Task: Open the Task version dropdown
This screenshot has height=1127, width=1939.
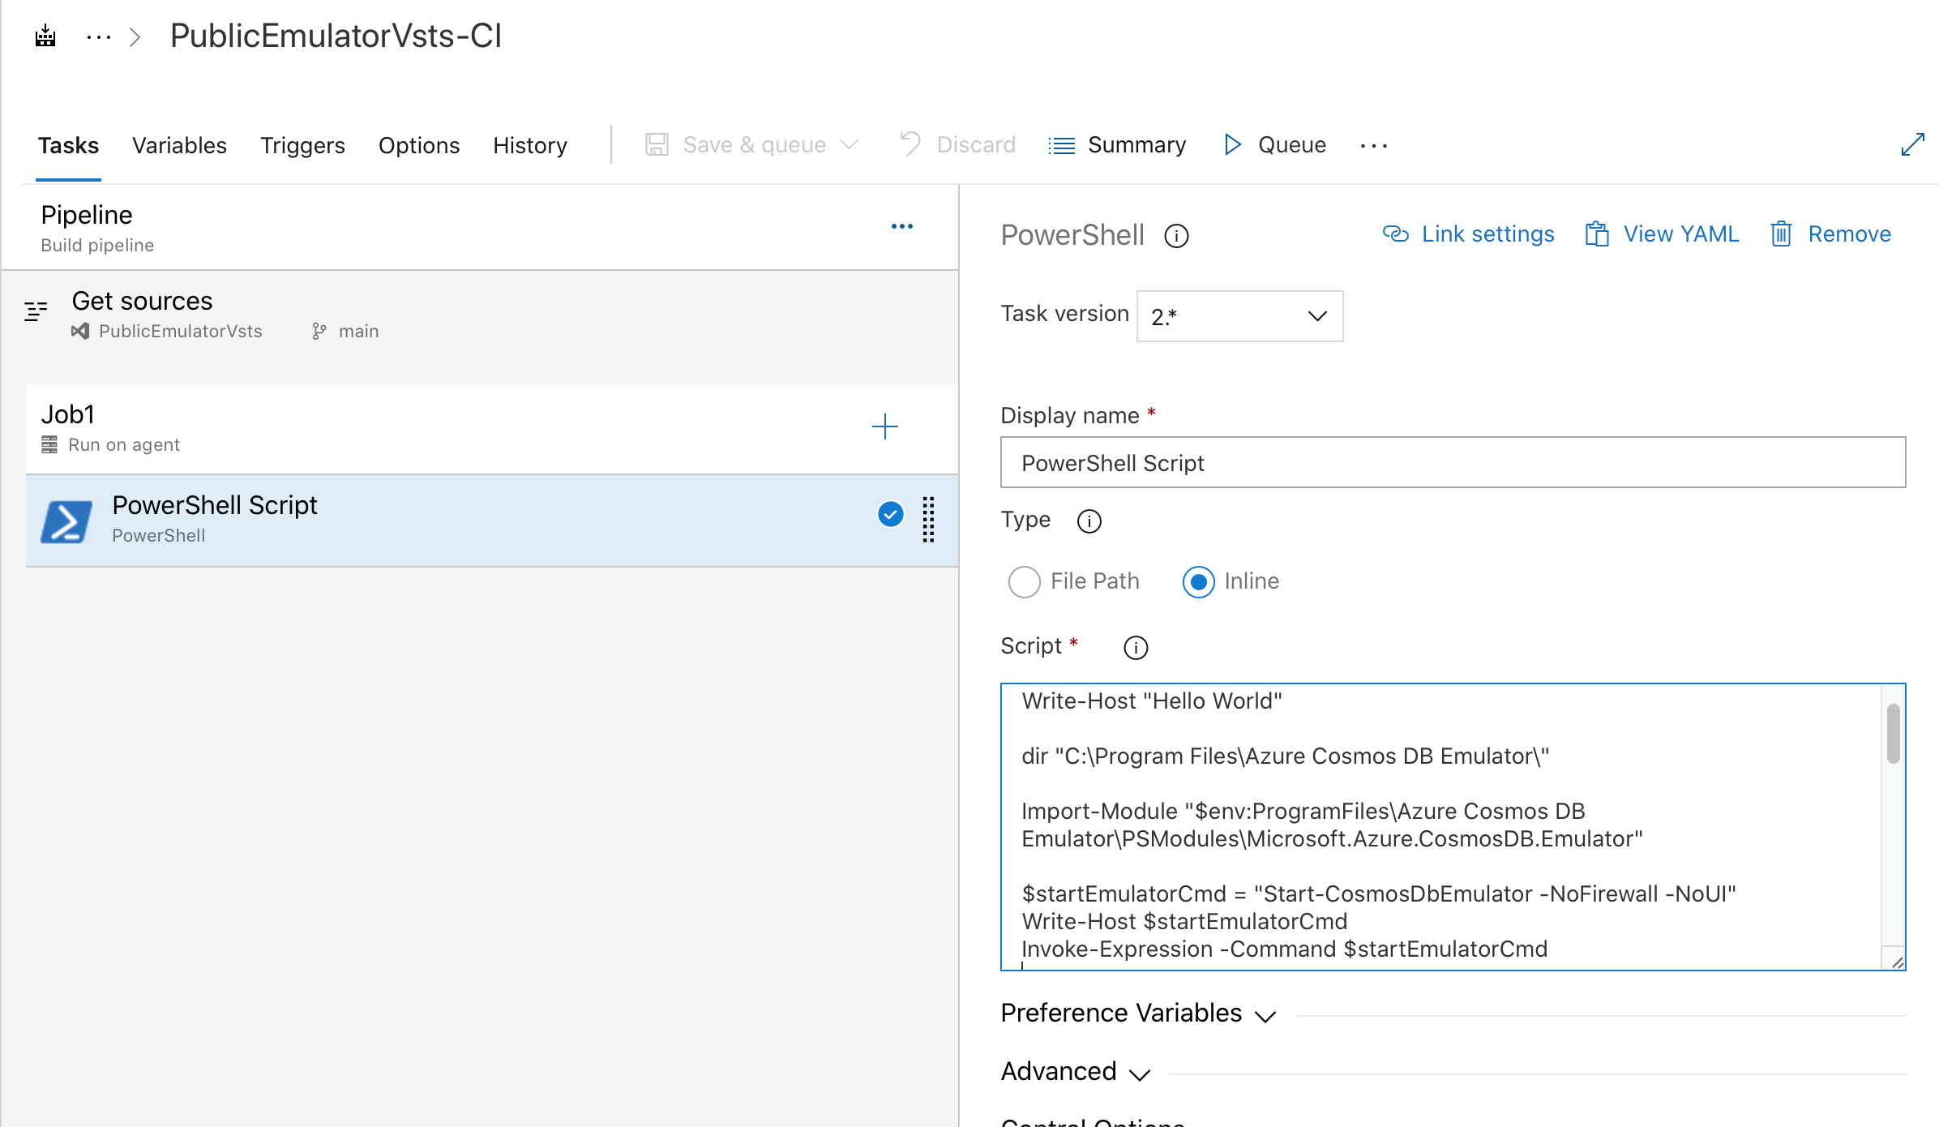Action: point(1235,314)
